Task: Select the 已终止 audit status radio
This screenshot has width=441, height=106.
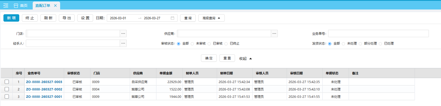Action: (x=226, y=44)
